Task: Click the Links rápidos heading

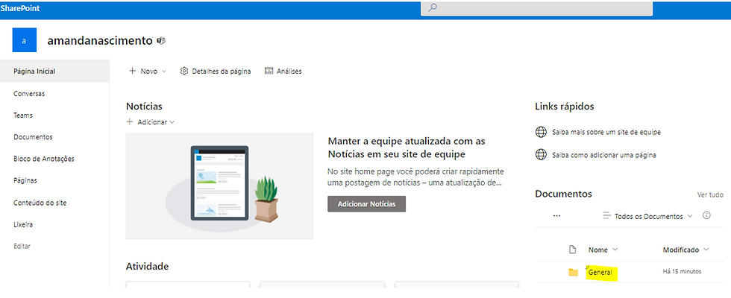Action: (x=565, y=106)
